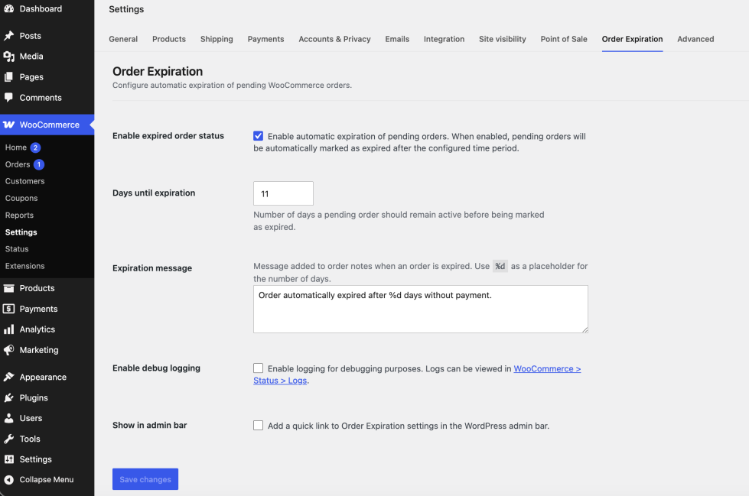Open the Reports submenu item
Viewport: 749px width, 496px height.
[x=20, y=216]
